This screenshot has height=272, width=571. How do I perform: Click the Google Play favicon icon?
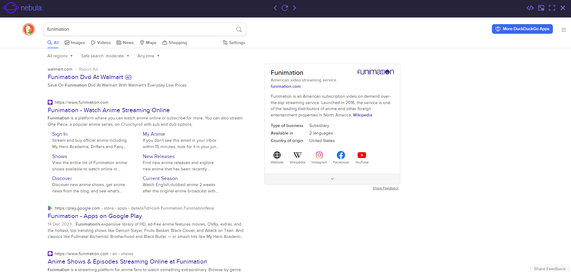click(50, 208)
